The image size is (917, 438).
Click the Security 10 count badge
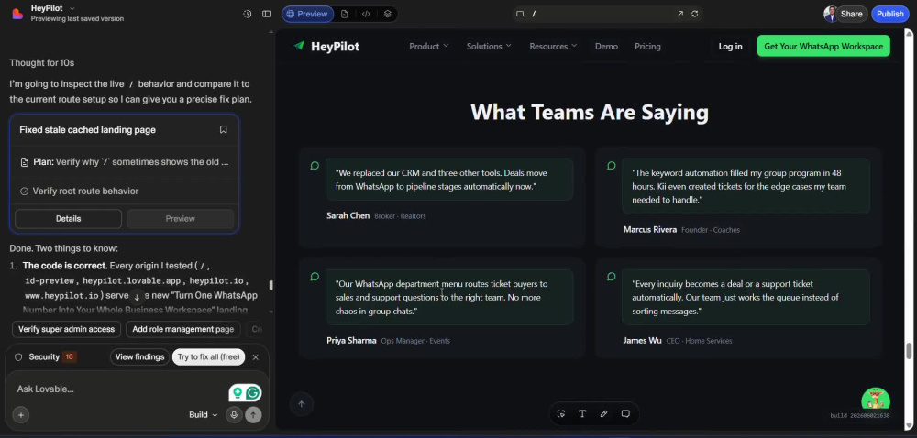(x=69, y=356)
